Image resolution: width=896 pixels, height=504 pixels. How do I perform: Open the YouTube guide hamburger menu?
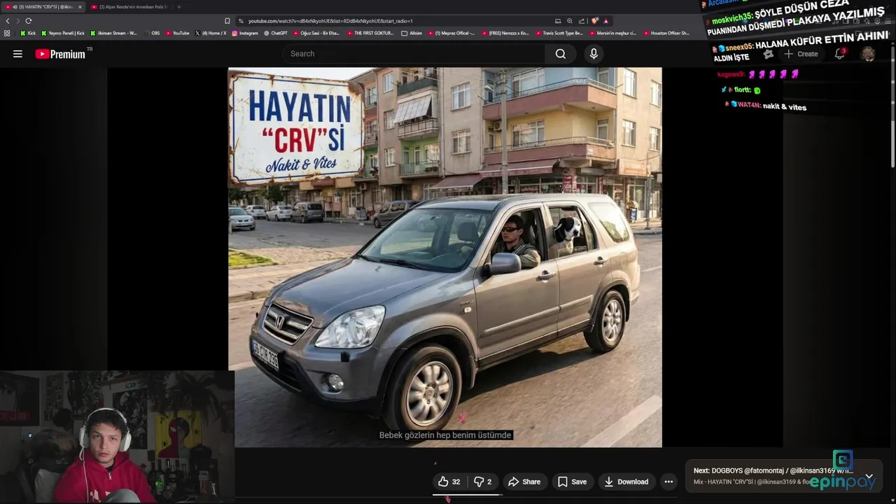17,54
